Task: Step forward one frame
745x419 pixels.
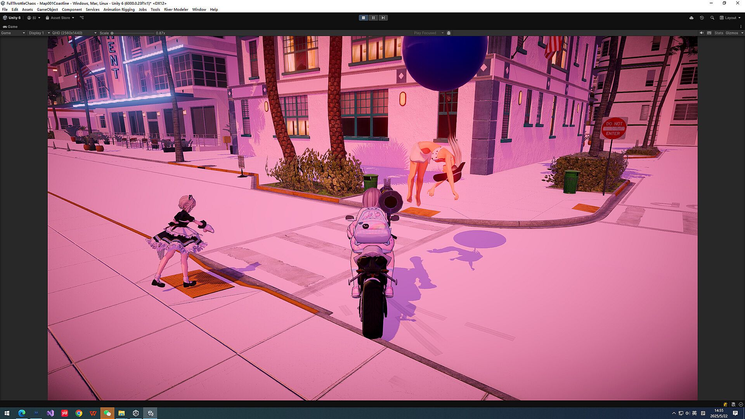Action: click(x=383, y=18)
